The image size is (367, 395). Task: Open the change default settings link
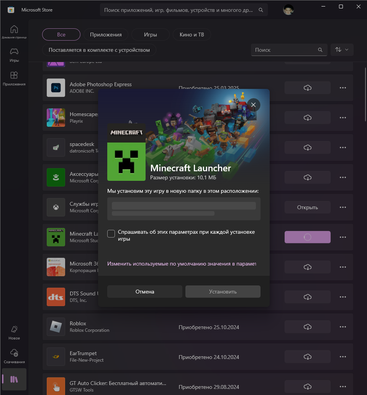[182, 264]
